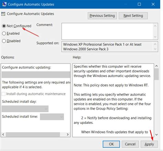Click '2 = Notify before downloading and installing' text
Image resolution: width=163 pixels, height=151 pixels.
coord(116,118)
